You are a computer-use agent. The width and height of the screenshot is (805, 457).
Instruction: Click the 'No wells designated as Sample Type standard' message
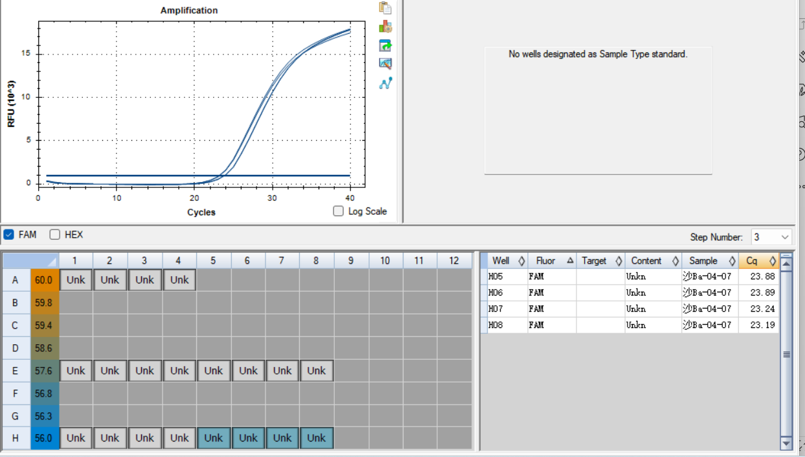point(598,54)
